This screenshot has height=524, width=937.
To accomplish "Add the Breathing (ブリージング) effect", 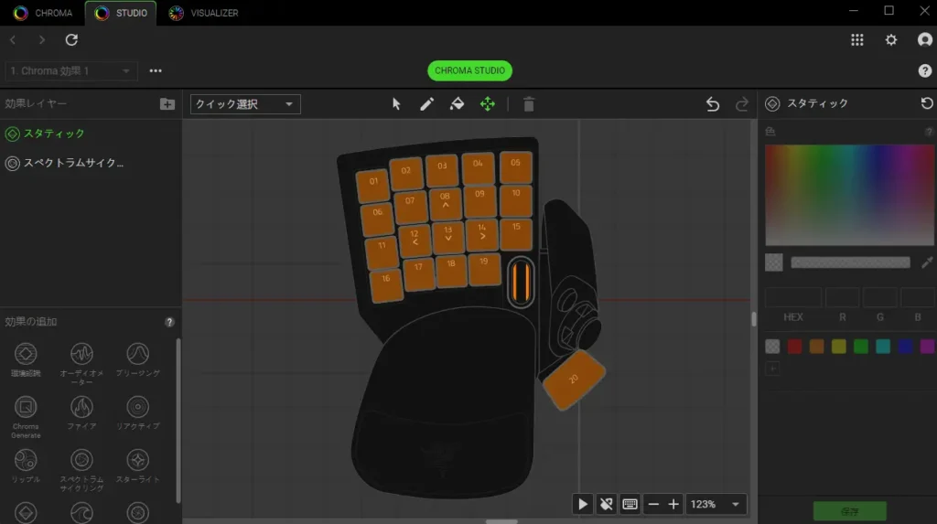I will tap(137, 359).
